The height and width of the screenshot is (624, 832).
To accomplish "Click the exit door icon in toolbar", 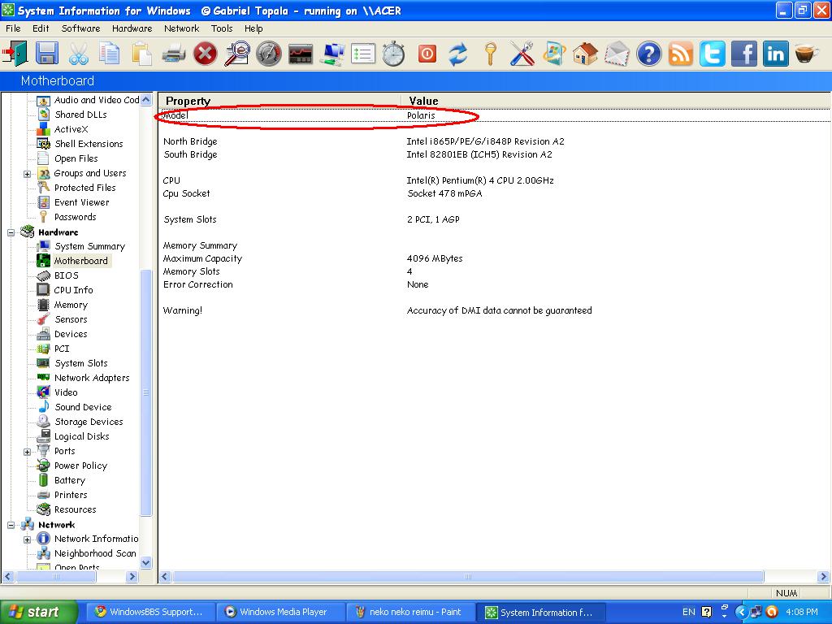I will point(15,53).
